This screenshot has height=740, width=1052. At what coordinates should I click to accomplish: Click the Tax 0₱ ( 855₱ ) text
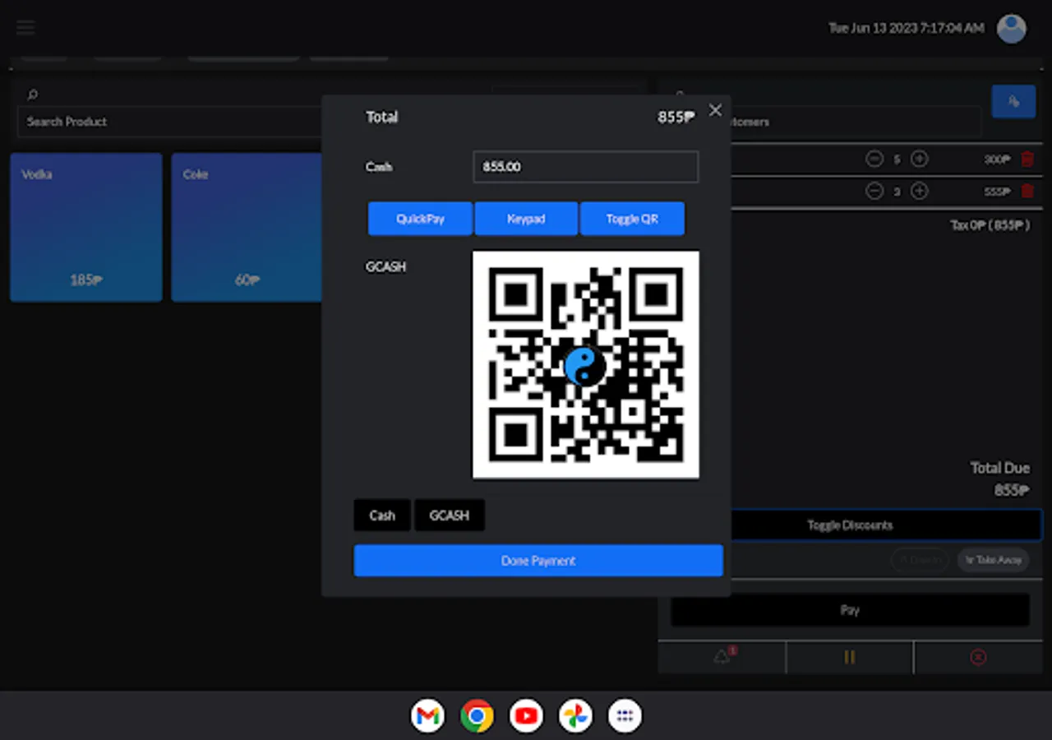tap(990, 225)
